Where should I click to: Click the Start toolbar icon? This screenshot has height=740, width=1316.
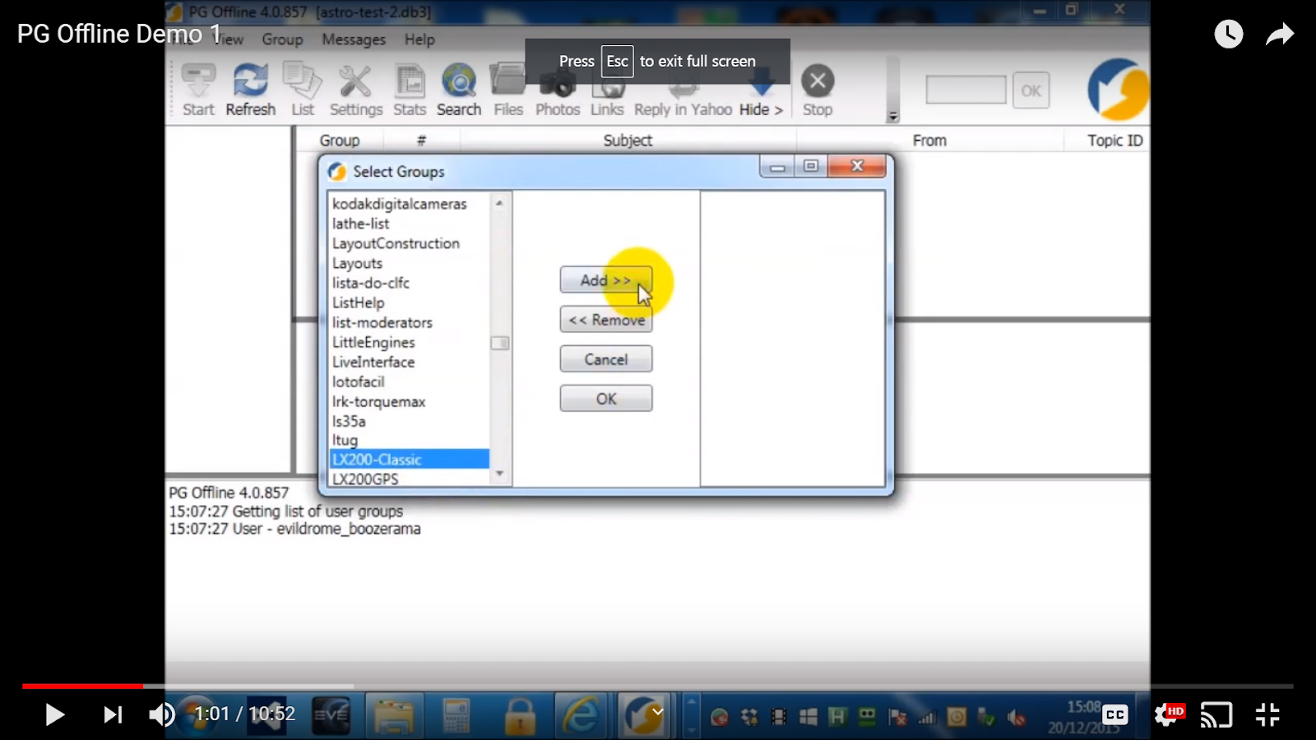click(x=198, y=90)
